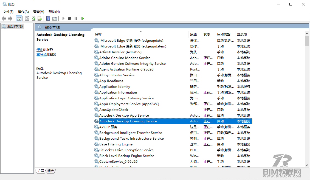Switch to the 标准 tab
Screen dimensions: 310x180
[50, 171]
